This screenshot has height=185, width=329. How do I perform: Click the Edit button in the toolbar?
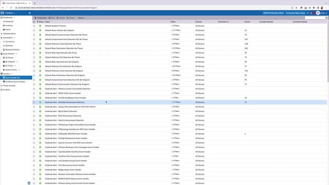[51, 18]
